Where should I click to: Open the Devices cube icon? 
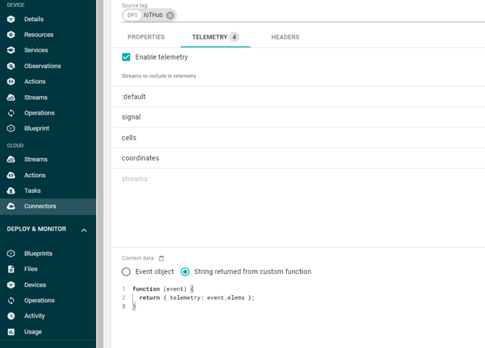11,285
